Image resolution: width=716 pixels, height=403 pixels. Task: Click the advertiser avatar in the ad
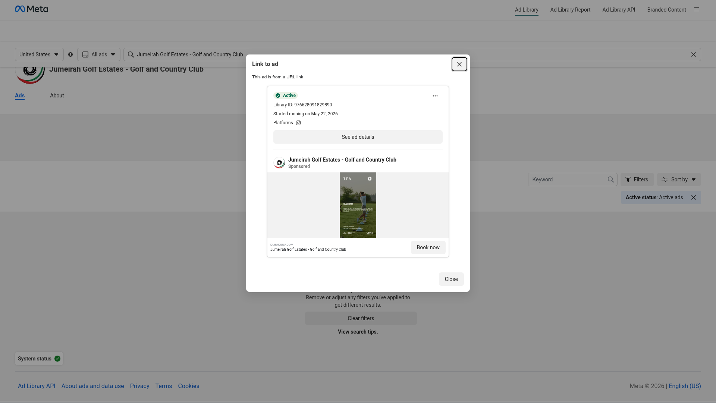(x=279, y=163)
